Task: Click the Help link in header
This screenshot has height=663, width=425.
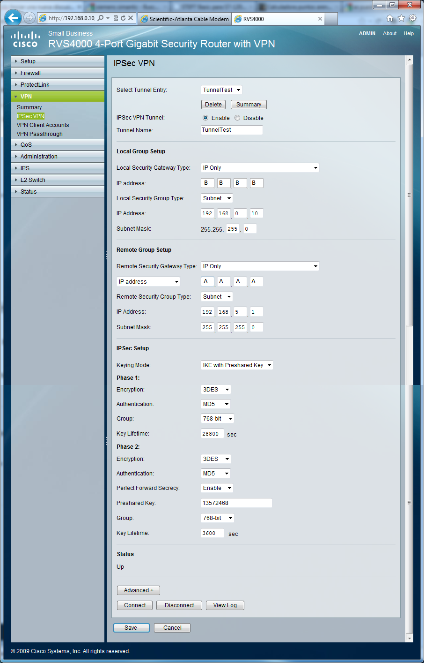Action: (409, 33)
